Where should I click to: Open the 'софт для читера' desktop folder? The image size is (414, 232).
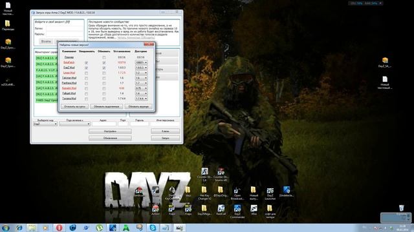(270, 211)
